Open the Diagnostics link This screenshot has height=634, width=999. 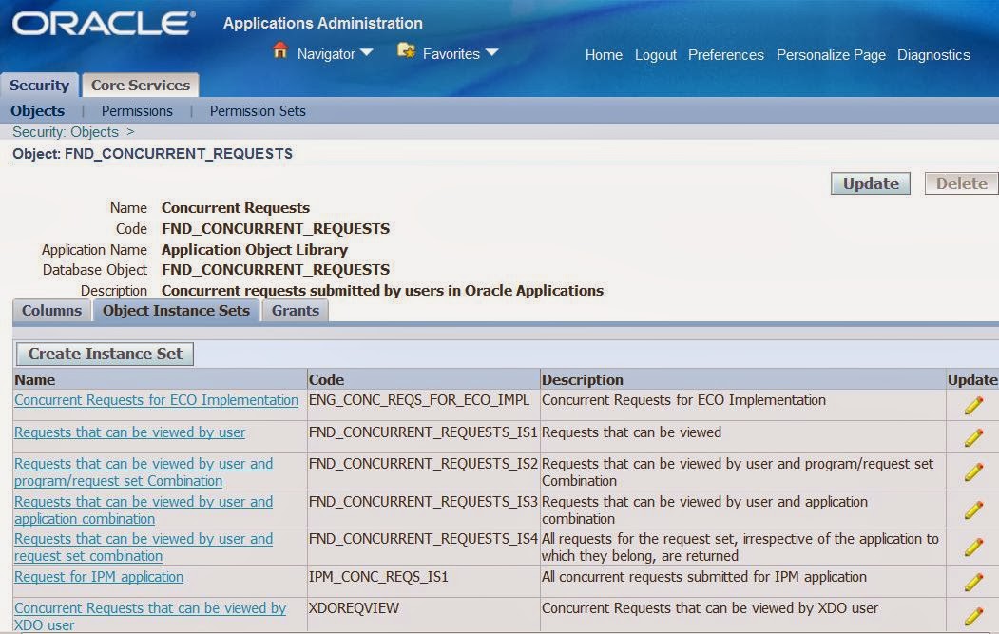click(x=933, y=55)
